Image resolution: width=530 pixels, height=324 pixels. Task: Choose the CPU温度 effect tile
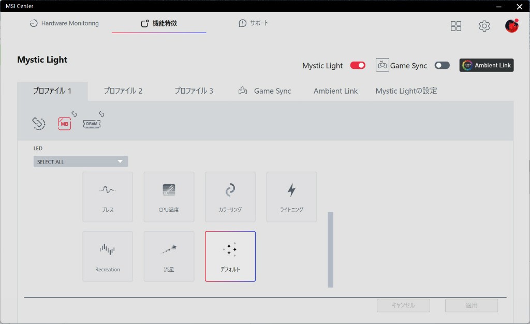tap(169, 197)
